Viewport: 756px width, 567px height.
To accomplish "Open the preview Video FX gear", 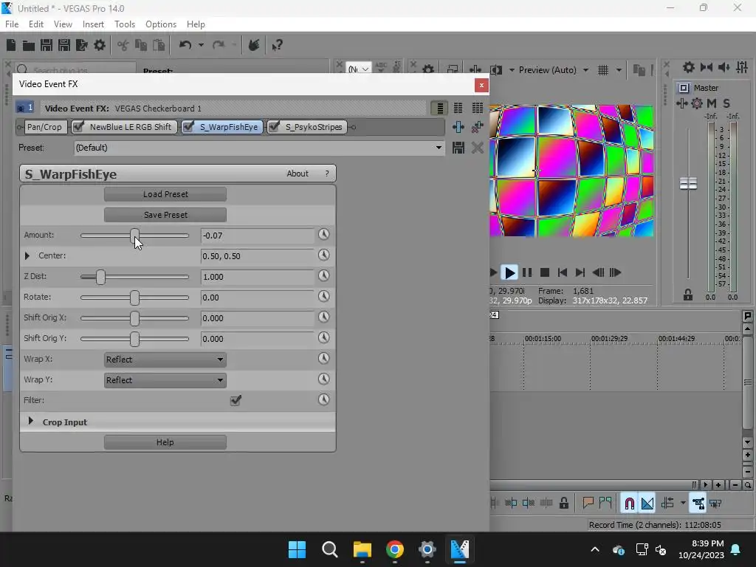I will (428, 70).
